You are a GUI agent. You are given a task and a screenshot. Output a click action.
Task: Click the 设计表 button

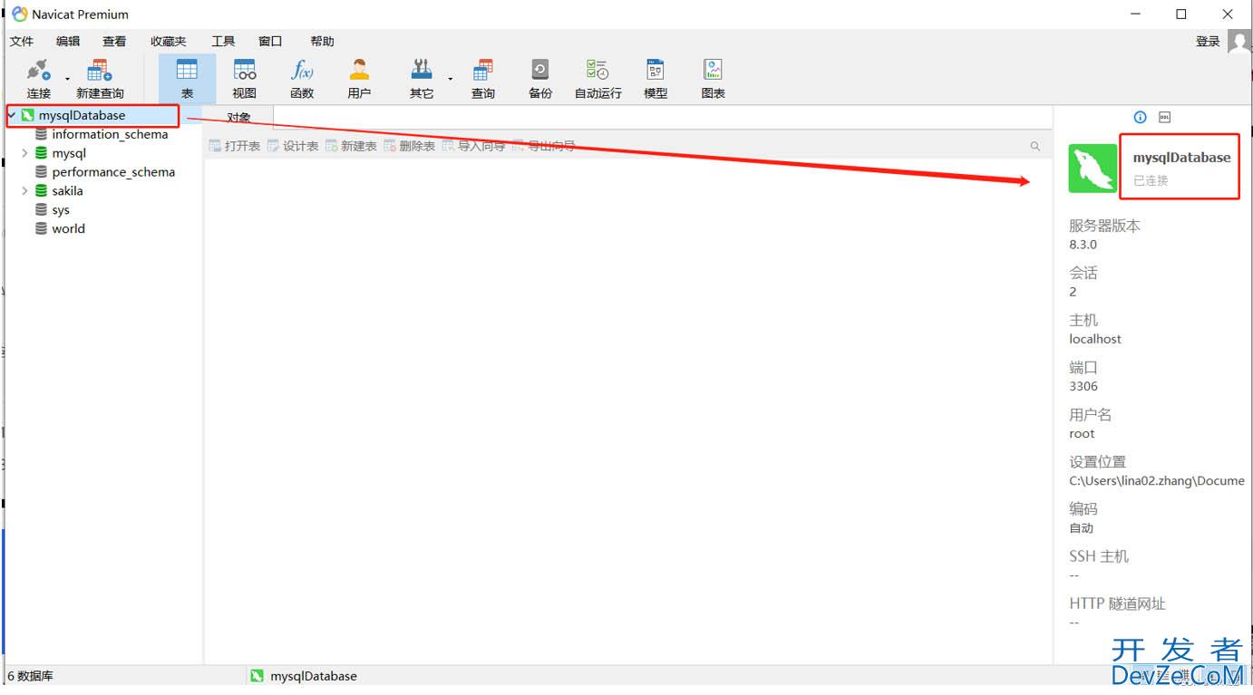click(x=293, y=146)
